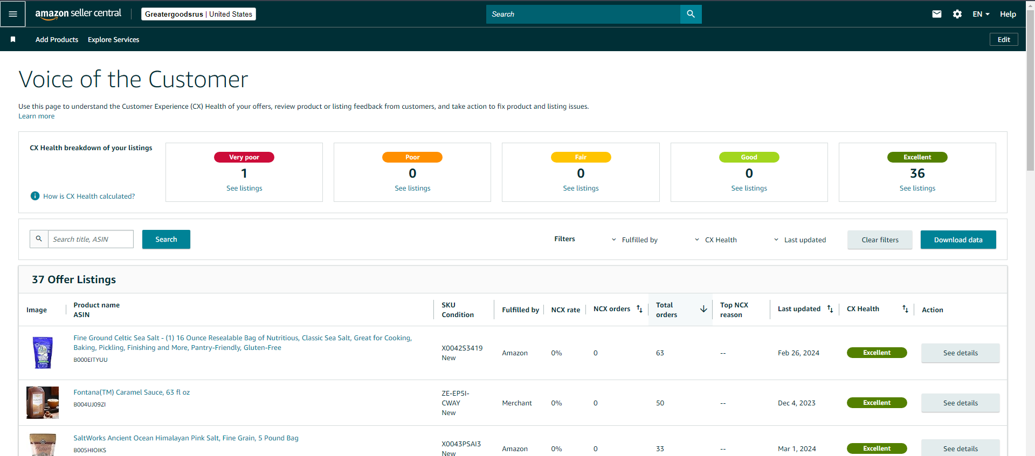Screen dimensions: 1035x456
Task: Click the Good light green badge
Action: (749, 157)
